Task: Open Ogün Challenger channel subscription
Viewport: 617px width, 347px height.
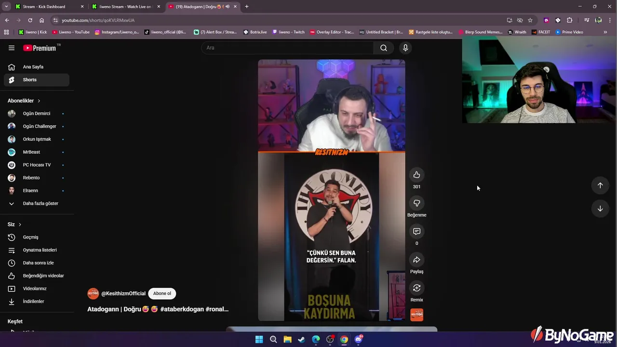Action: click(37, 126)
